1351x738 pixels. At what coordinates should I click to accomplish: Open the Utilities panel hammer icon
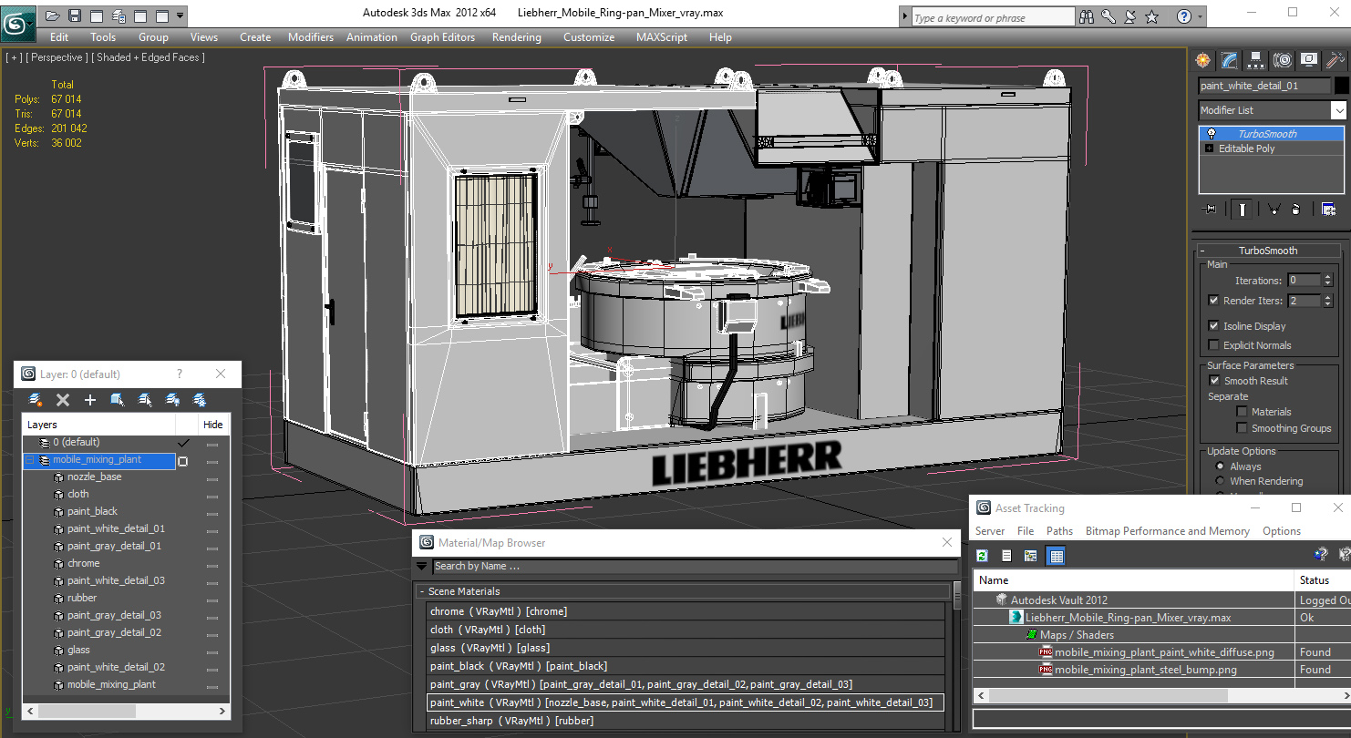pyautogui.click(x=1336, y=60)
